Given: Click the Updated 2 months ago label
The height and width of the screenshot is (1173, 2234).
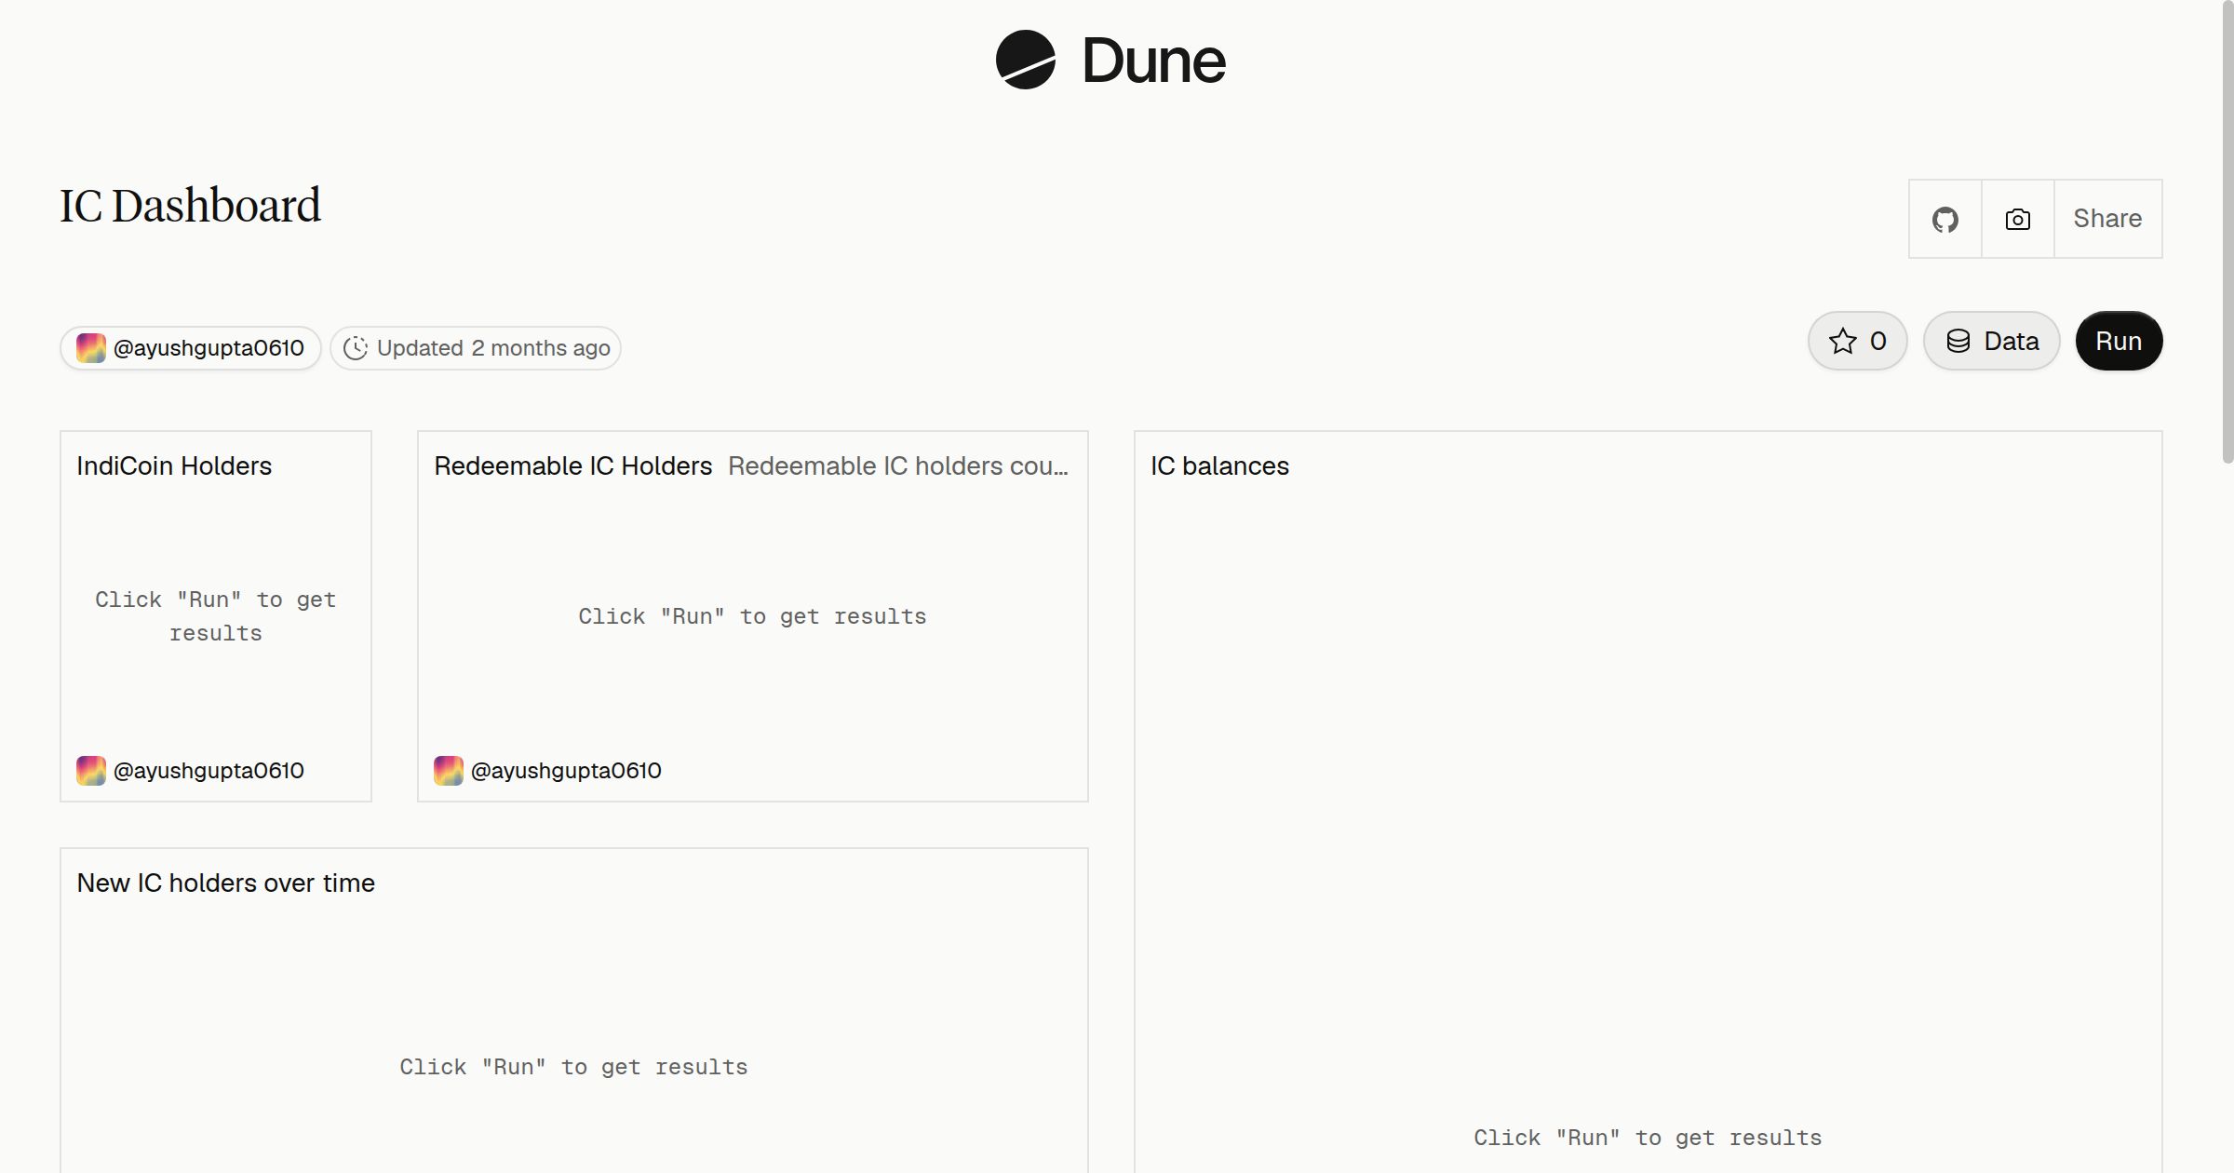Looking at the screenshot, I should coord(493,348).
